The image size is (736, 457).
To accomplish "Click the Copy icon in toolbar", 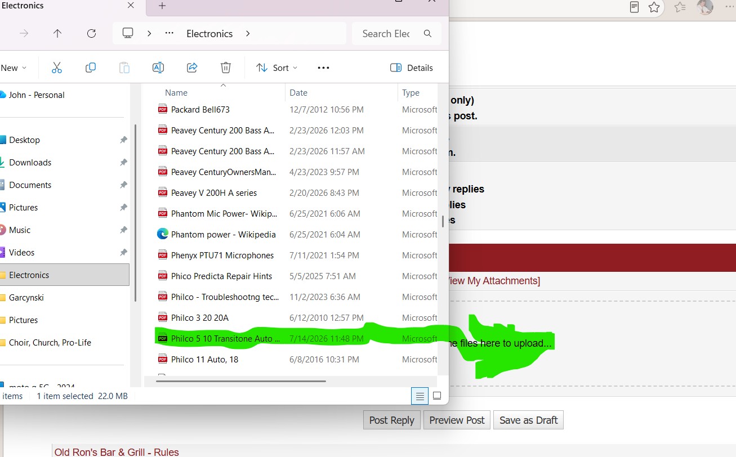I will click(x=90, y=68).
